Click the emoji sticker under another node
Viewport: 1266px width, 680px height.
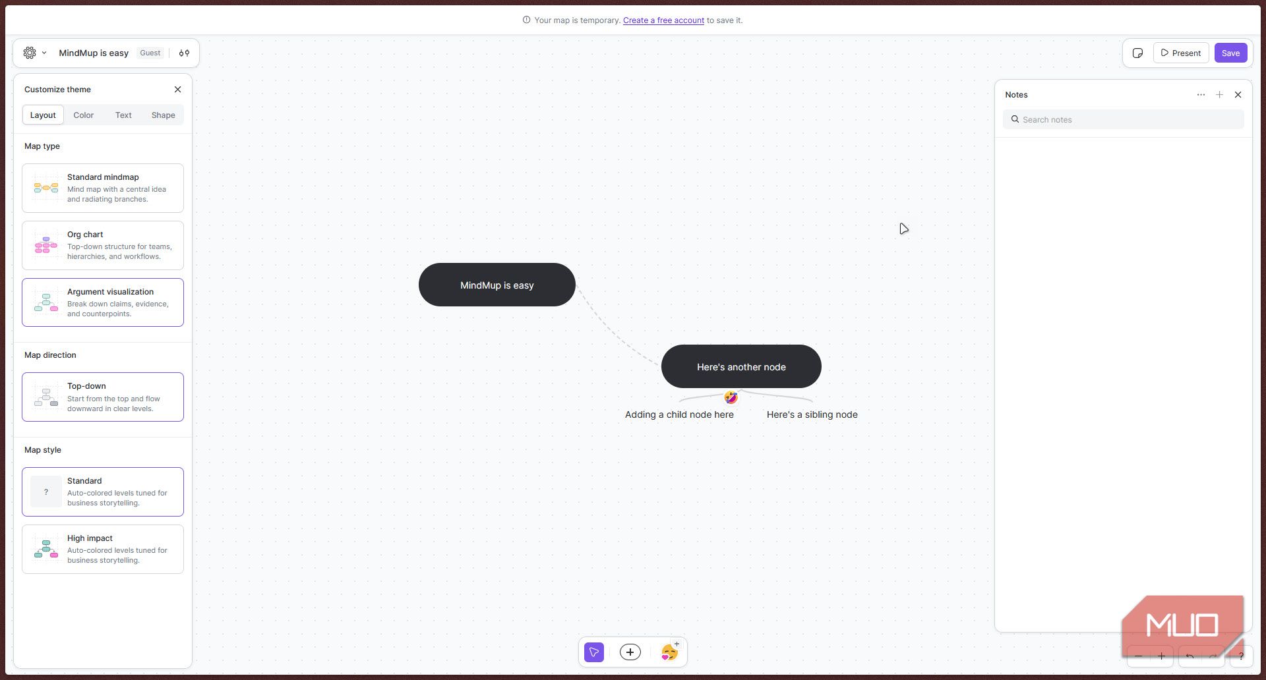731,397
